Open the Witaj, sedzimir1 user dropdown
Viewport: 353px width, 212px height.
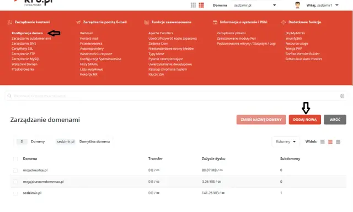tap(322, 5)
